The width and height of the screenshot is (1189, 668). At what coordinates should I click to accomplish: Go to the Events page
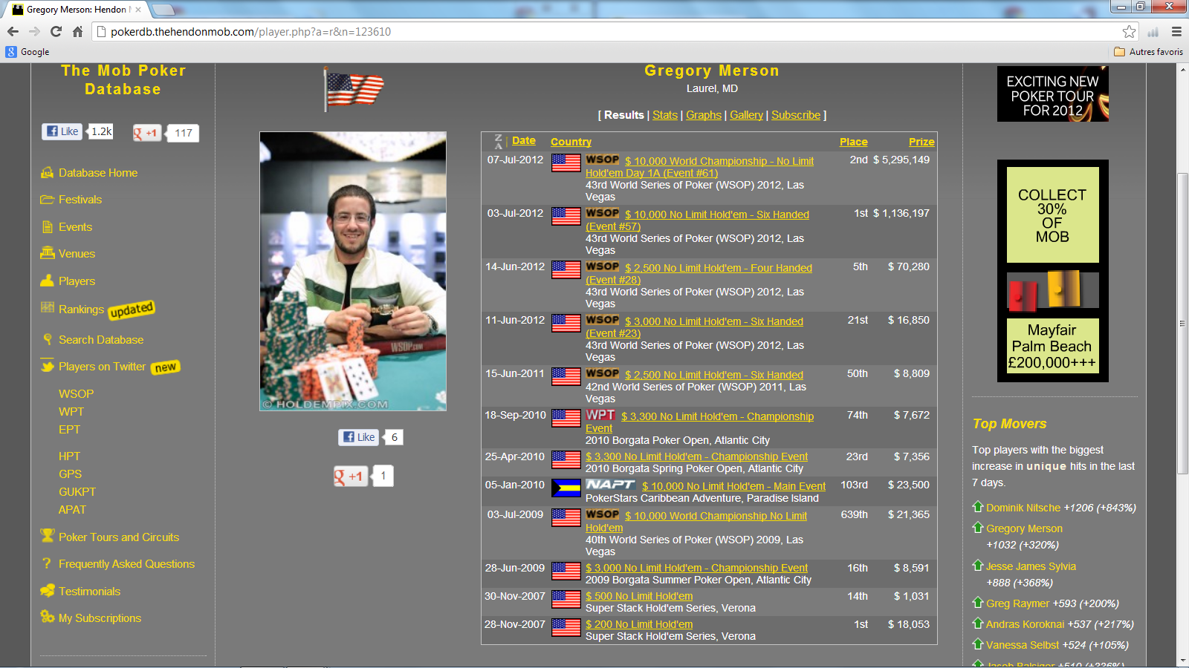75,227
